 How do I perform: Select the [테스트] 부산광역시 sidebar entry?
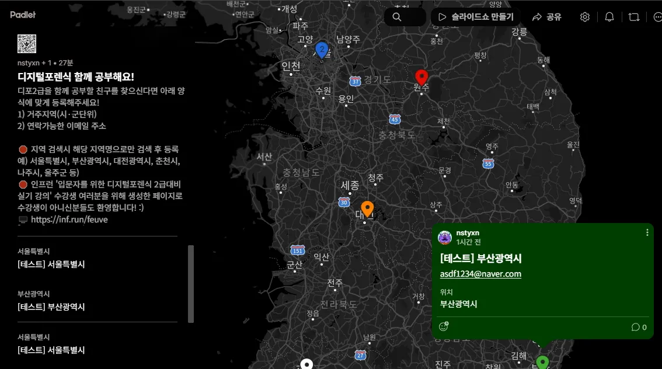(51, 307)
